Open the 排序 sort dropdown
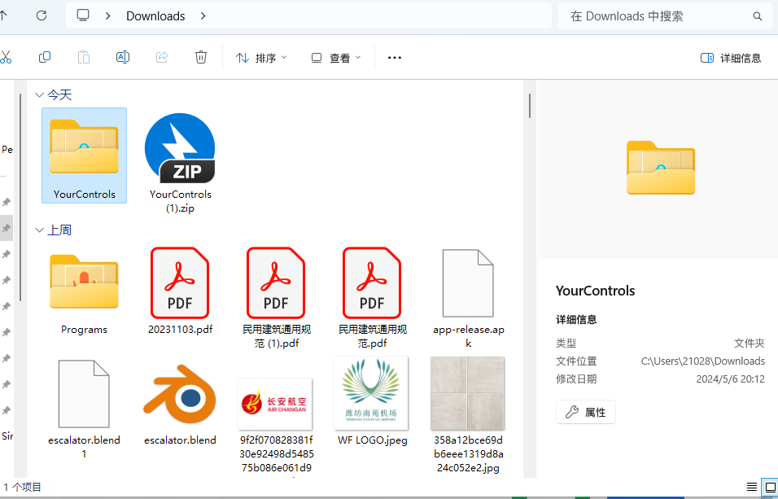This screenshot has width=778, height=499. [261, 58]
